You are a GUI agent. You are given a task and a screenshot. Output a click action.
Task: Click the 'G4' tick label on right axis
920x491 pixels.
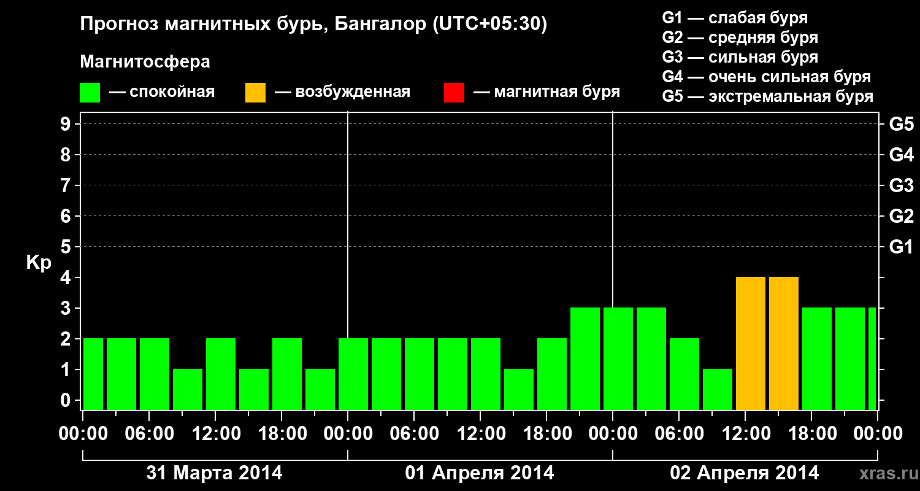pos(902,155)
